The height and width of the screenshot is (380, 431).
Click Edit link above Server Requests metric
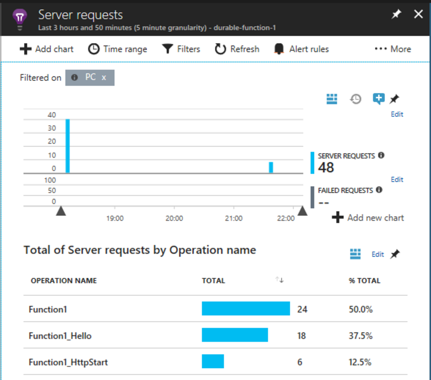tap(397, 114)
